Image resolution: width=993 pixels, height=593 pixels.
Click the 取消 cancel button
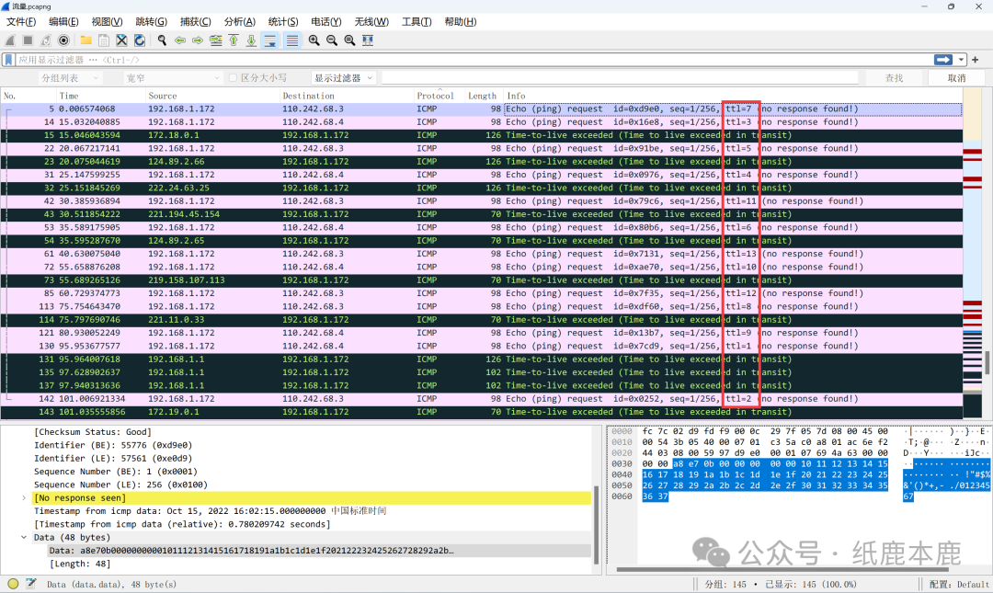[956, 78]
